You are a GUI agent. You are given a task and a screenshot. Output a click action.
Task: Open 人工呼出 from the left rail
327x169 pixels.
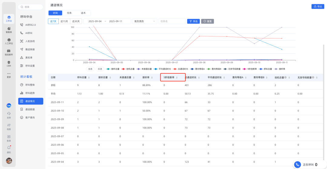[x=9, y=41]
